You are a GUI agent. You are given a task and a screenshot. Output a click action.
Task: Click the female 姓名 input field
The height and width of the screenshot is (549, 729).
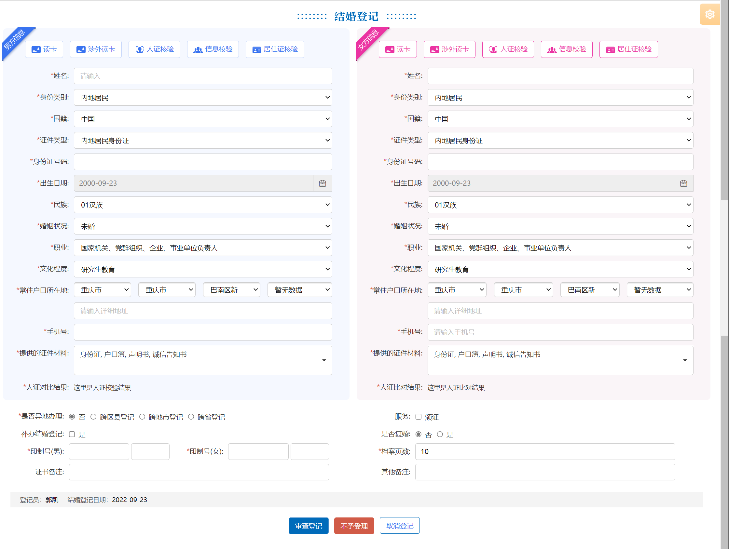pyautogui.click(x=560, y=76)
